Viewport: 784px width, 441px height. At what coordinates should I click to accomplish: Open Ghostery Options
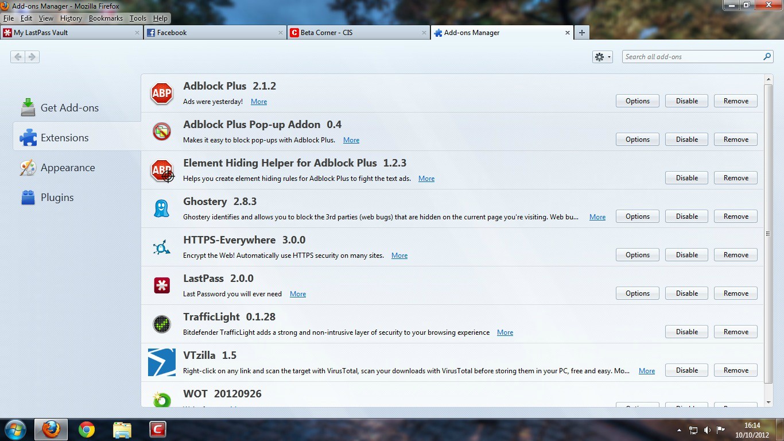click(638, 216)
